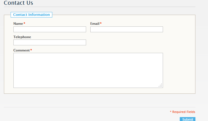Viewport: 208px width, 121px height.
Task: Focus the Telephone input box
Action: (50, 42)
